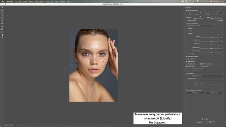Viewport: 226px width, 127px height.
Task: Click the Smile value field
Action: [220, 36]
